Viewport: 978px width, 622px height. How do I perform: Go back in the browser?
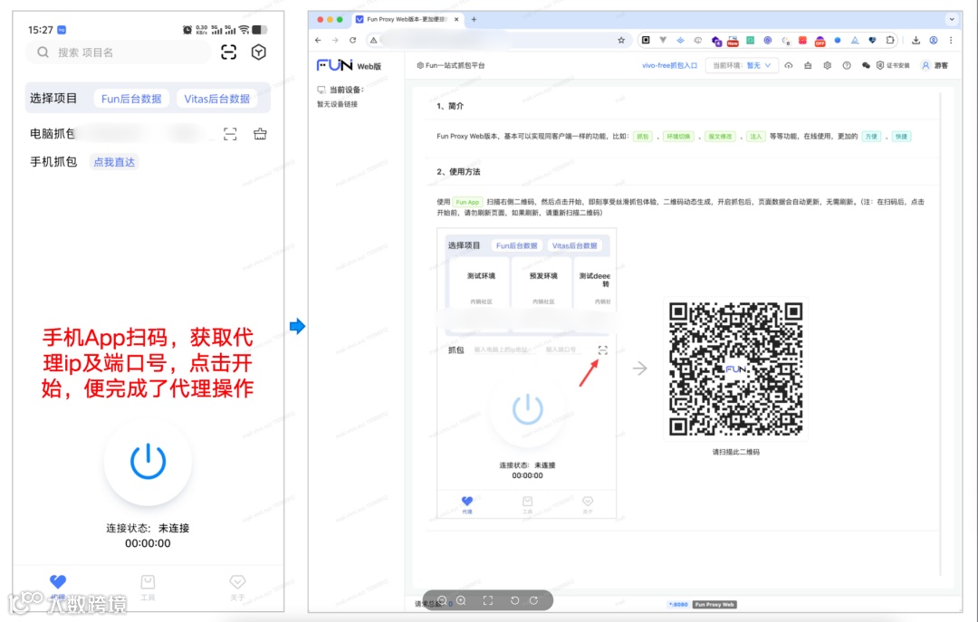318,40
